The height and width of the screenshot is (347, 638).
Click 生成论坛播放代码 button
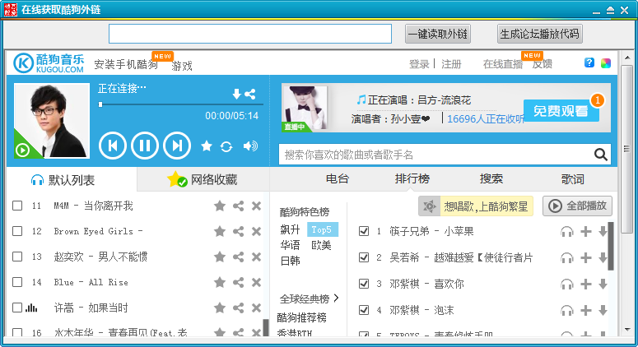pos(539,34)
